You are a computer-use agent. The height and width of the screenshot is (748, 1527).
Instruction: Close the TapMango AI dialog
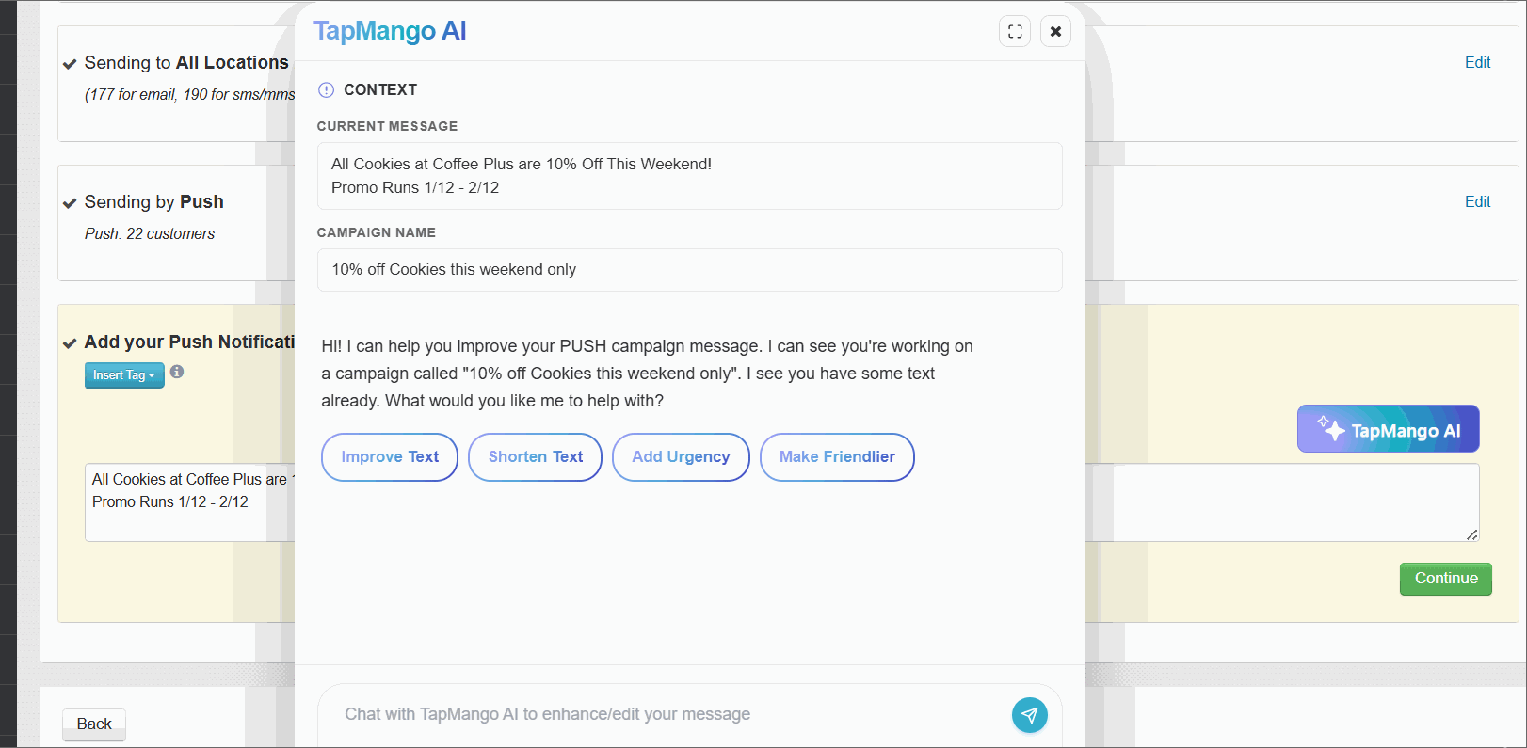pos(1055,31)
